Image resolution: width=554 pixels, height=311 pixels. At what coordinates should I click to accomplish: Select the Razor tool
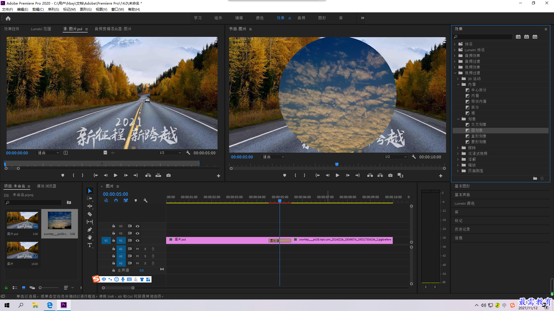coord(90,214)
